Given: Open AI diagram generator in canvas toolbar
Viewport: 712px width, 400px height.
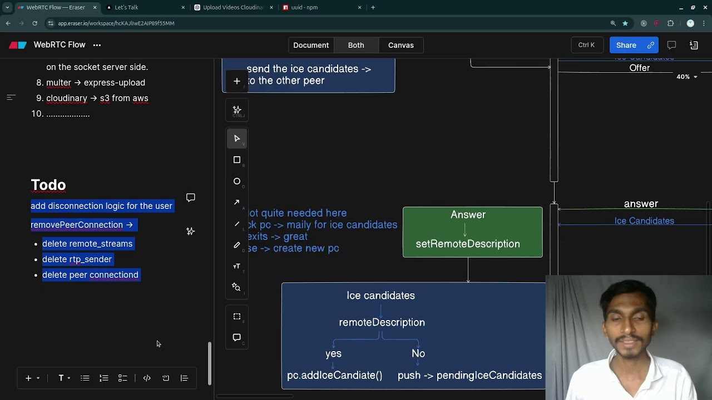Looking at the screenshot, I should click(237, 110).
